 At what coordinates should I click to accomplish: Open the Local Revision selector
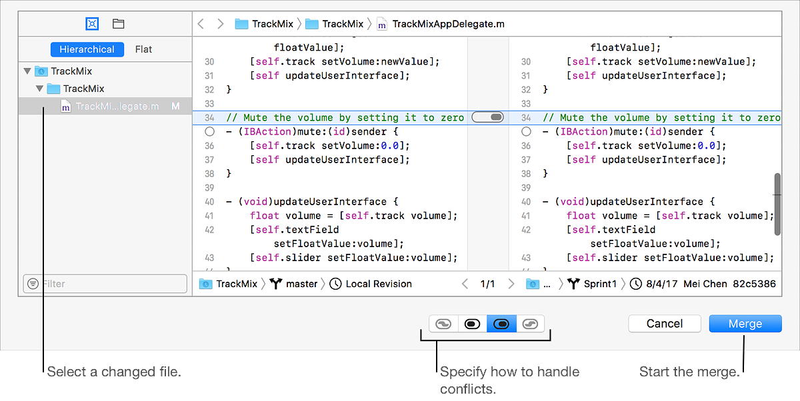[x=371, y=284]
